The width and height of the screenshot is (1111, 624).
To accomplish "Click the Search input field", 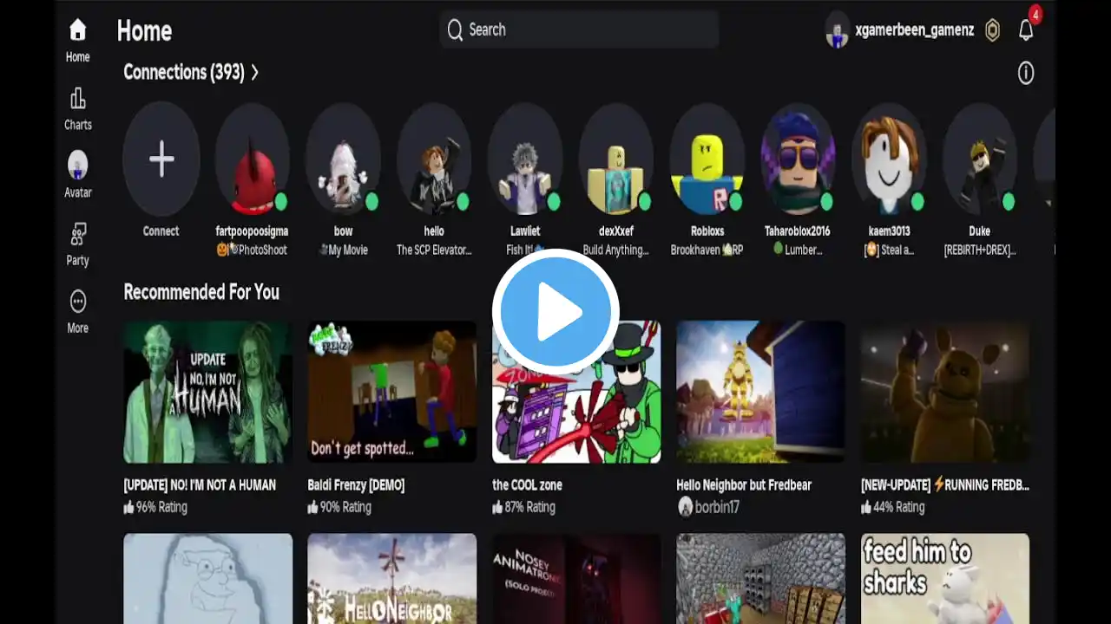I will tap(579, 30).
